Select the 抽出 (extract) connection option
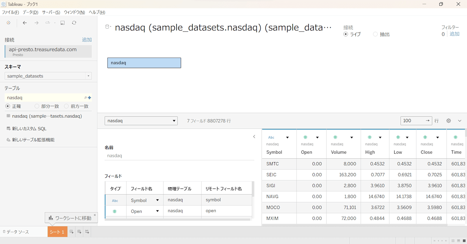This screenshot has height=244, width=467. [375, 34]
